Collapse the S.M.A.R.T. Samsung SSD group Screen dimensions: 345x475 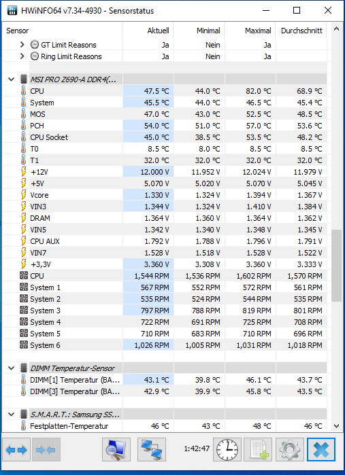[11, 415]
